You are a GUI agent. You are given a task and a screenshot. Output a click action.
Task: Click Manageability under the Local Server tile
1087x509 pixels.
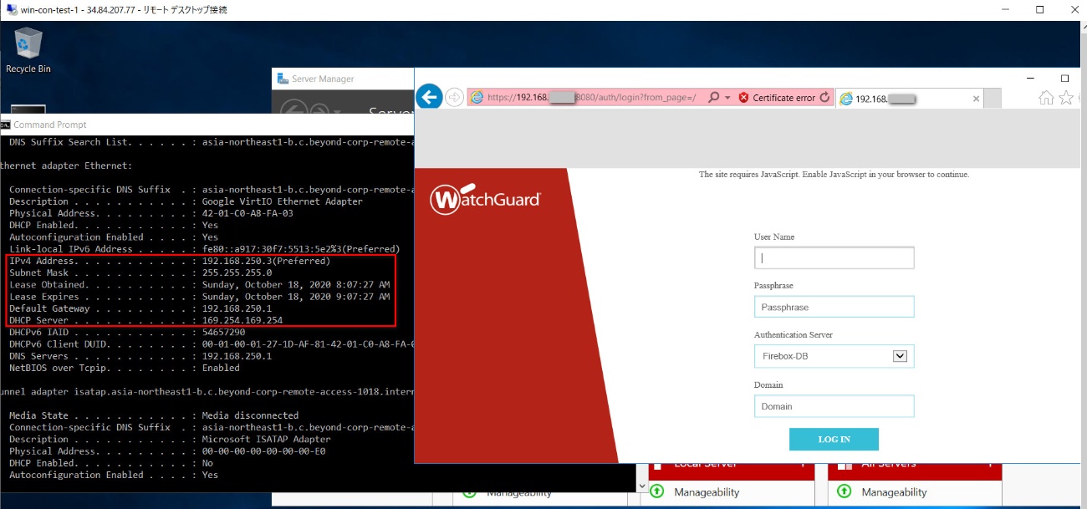coord(707,492)
